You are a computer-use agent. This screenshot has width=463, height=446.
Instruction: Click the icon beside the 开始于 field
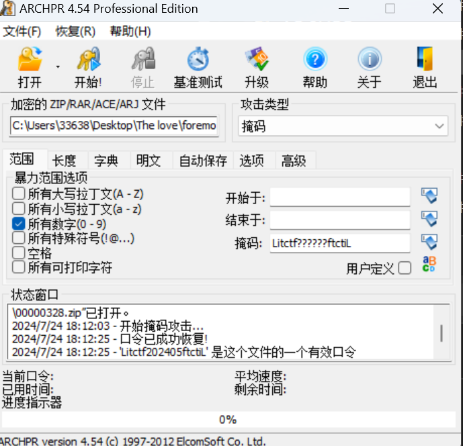tap(429, 195)
